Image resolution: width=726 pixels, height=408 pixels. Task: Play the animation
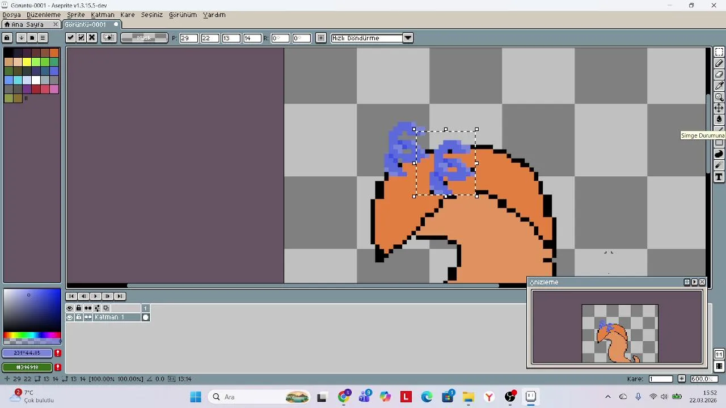pyautogui.click(x=95, y=296)
